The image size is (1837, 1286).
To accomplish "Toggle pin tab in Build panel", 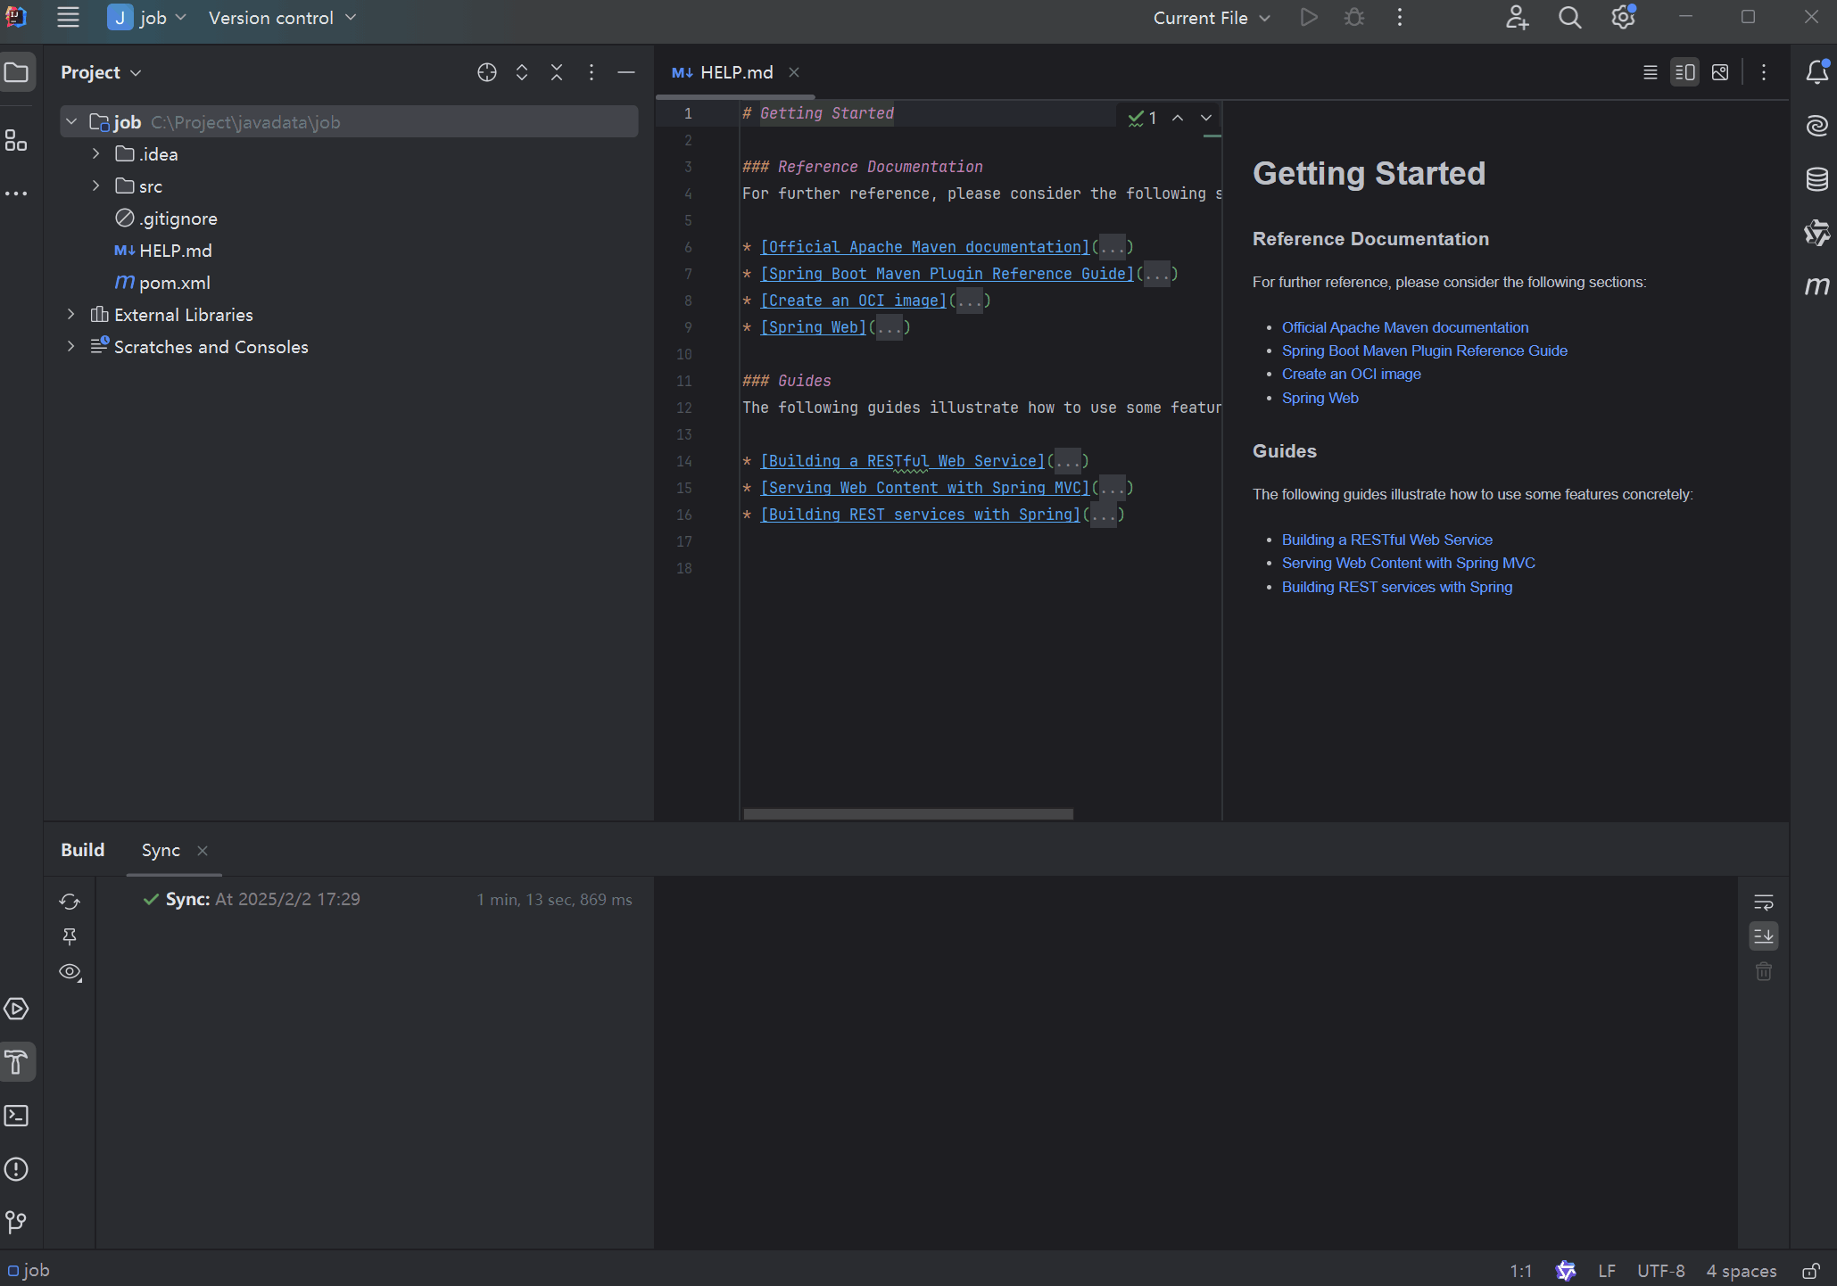I will click(x=70, y=936).
